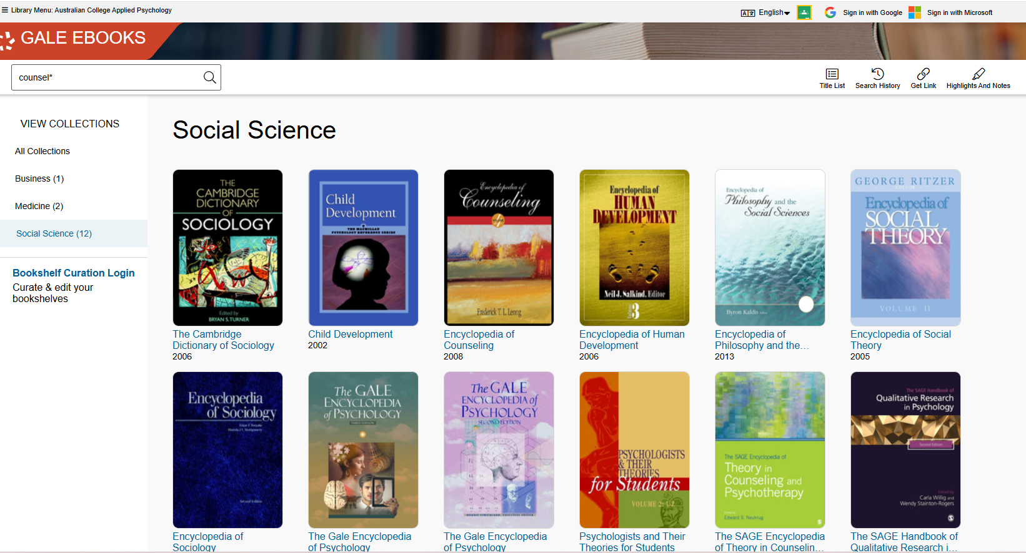Open the Gale Encyclopedia of Psychology second edition cover
Screen dimensions: 1026x553
click(499, 450)
